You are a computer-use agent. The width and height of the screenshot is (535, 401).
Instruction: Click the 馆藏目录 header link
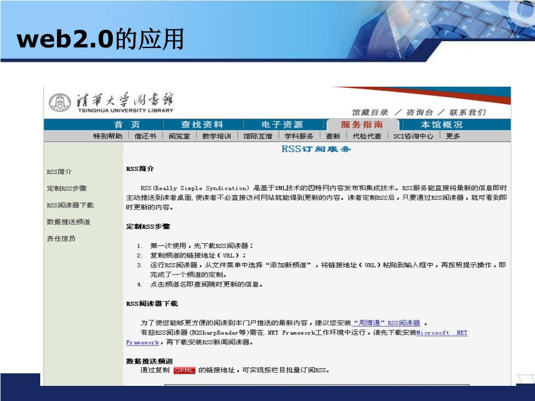coord(370,112)
